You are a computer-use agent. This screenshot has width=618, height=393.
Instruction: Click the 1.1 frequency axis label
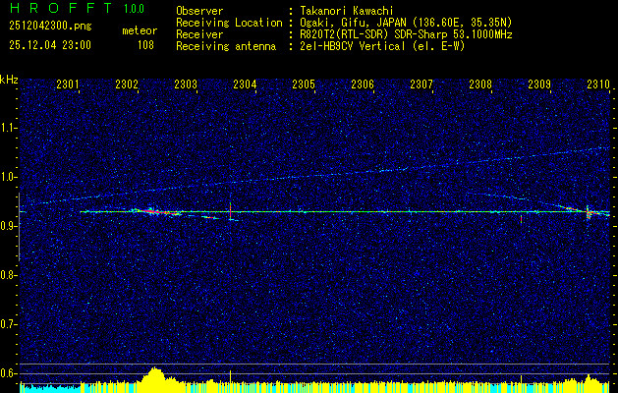point(8,128)
